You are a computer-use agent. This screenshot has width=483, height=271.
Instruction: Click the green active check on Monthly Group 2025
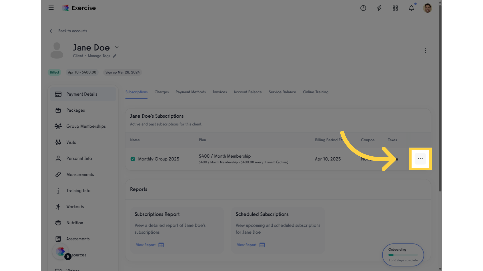point(133,159)
